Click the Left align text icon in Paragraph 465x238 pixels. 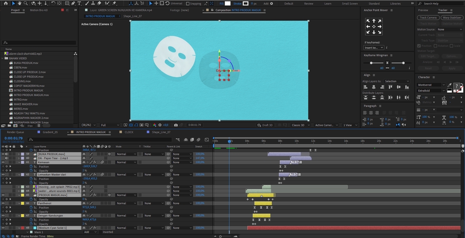[x=365, y=112]
